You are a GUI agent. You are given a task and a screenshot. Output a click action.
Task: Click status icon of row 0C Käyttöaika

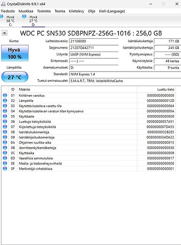5,153
